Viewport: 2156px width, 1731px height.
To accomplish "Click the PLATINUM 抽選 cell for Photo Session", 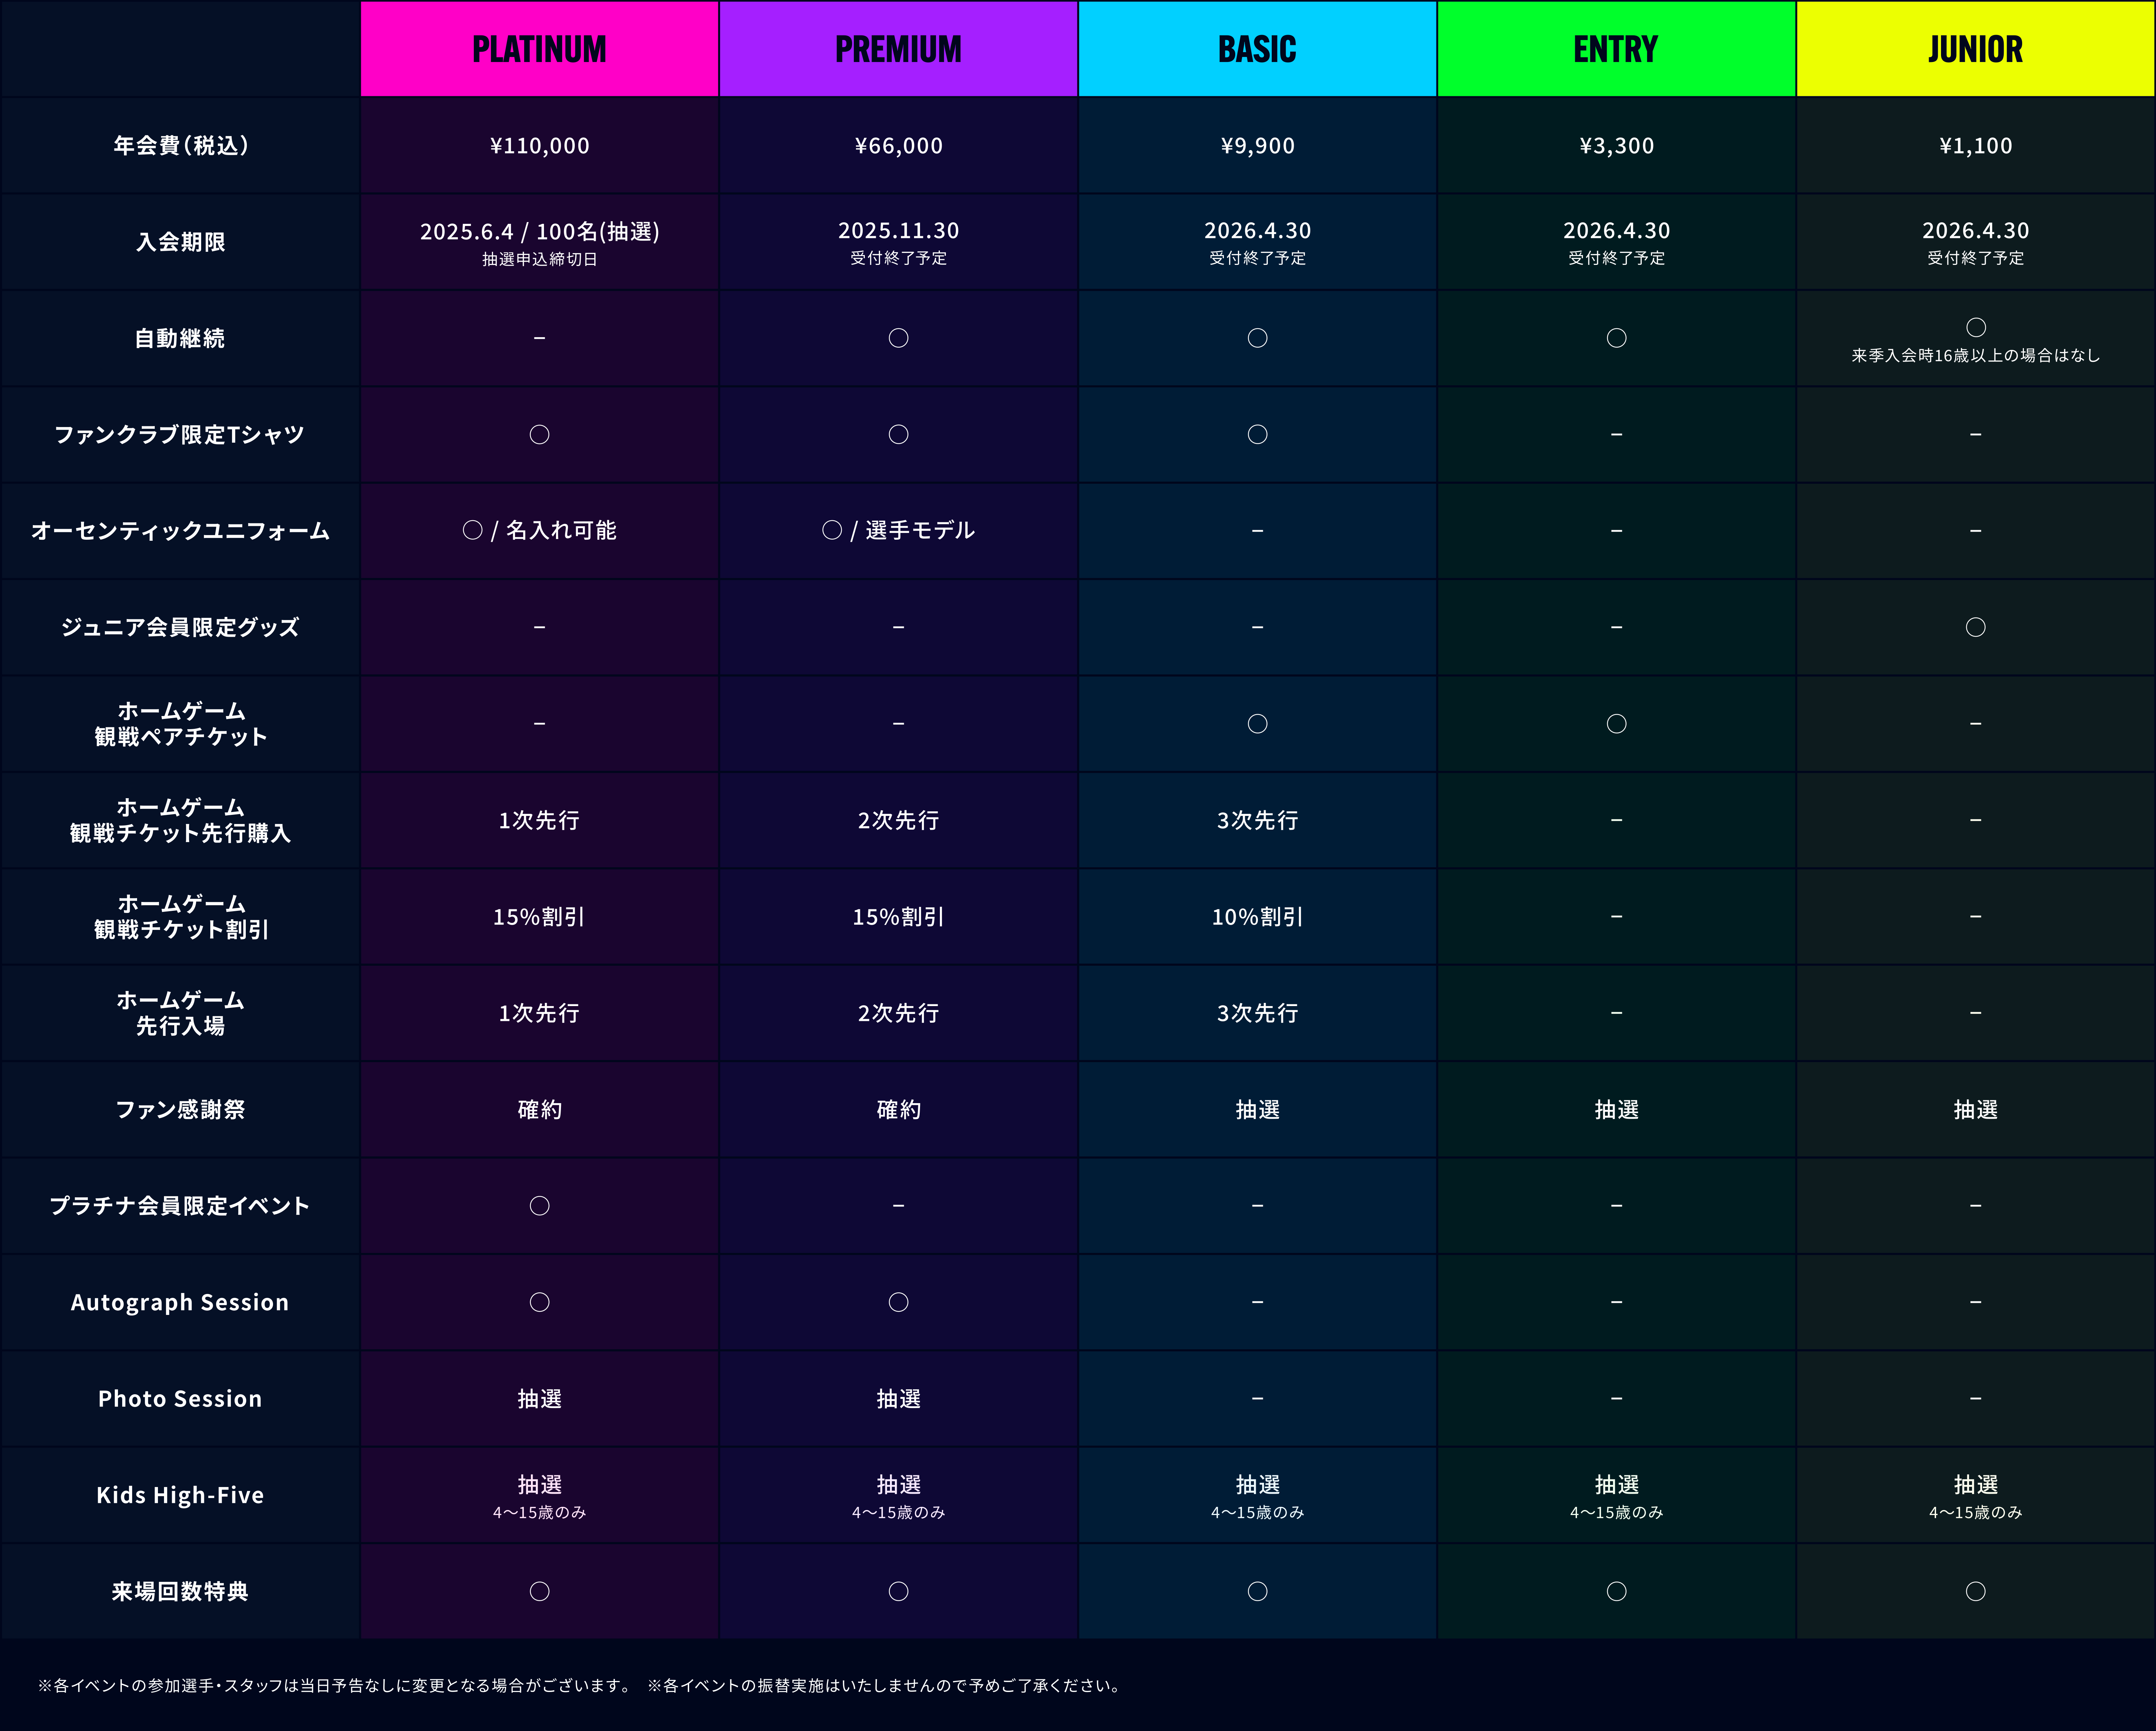I will click(x=539, y=1399).
